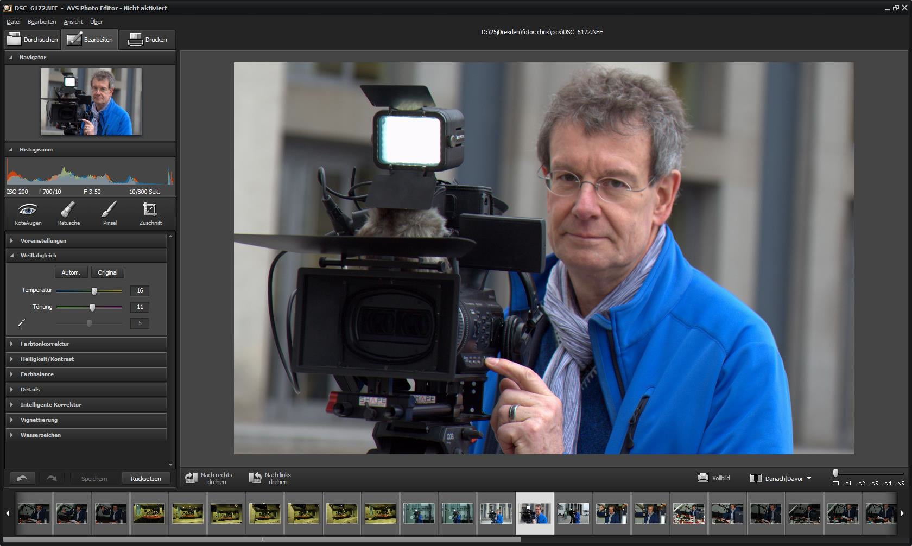
Task: Open the Datei menu
Action: (x=13, y=22)
